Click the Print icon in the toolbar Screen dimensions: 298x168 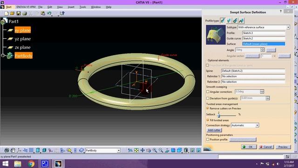[25, 14]
